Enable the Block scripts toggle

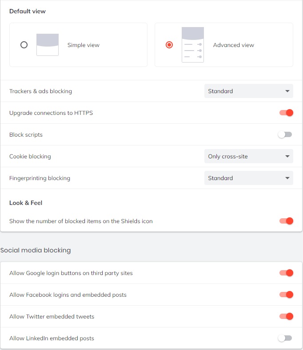tap(285, 134)
